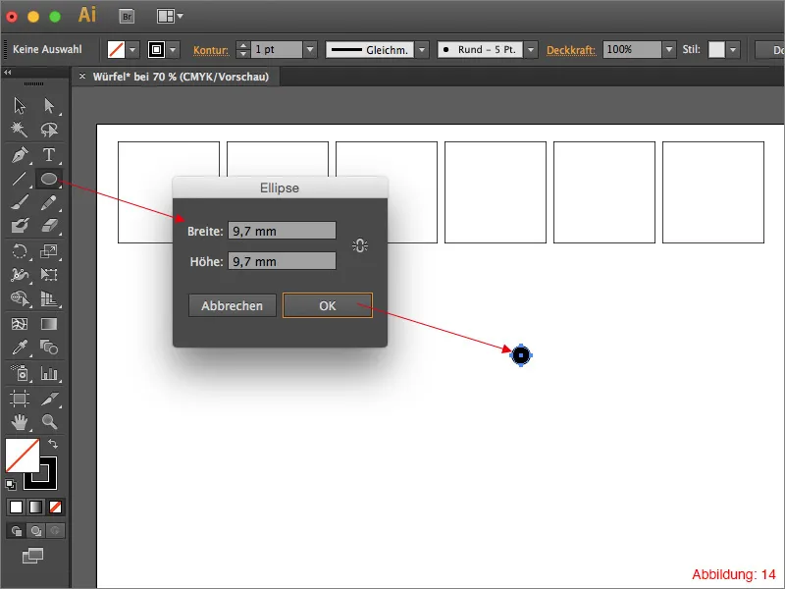Viewport: 785px width, 589px height.
Task: Choose the Gradient tool
Action: pyautogui.click(x=48, y=324)
